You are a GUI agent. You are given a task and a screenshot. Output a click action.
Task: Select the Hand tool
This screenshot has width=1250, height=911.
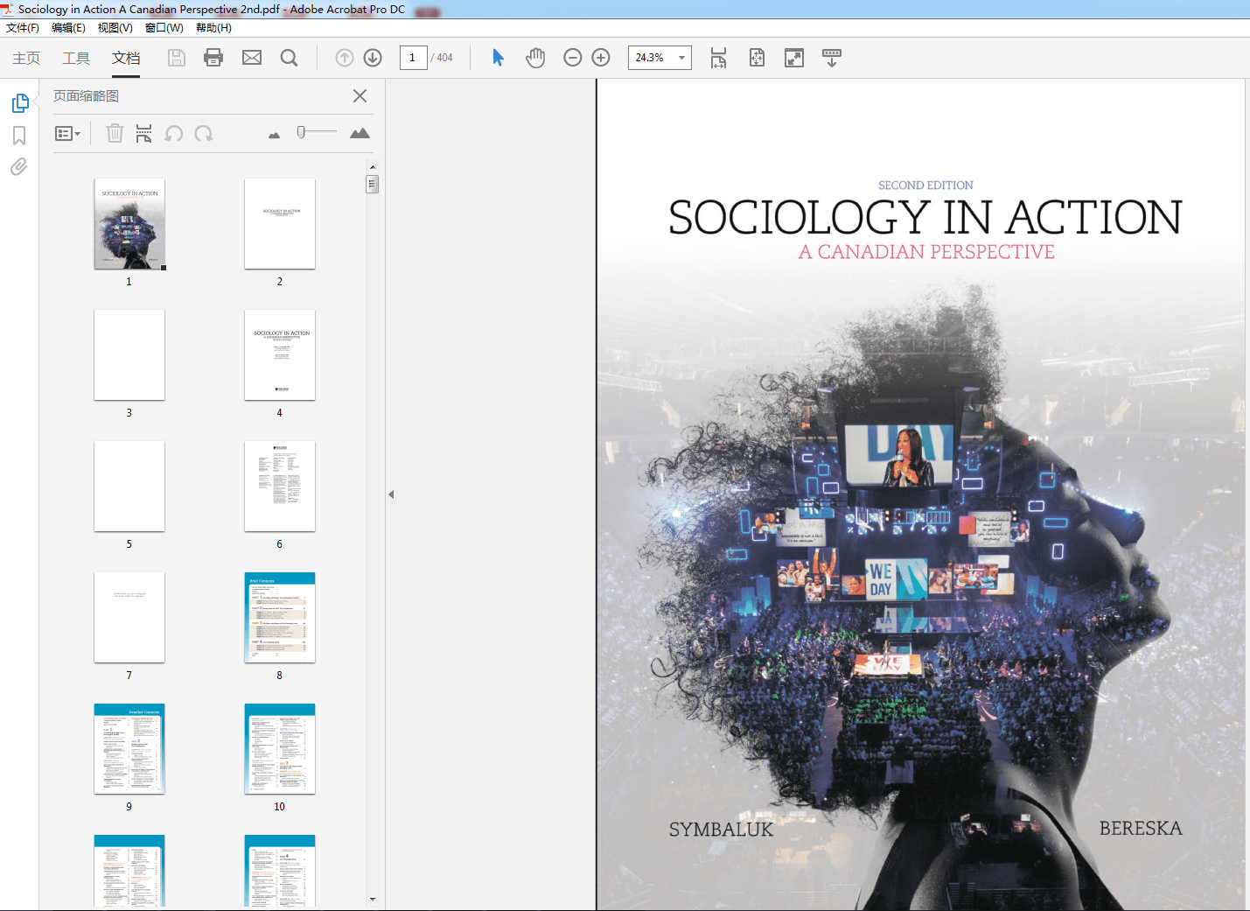(534, 58)
